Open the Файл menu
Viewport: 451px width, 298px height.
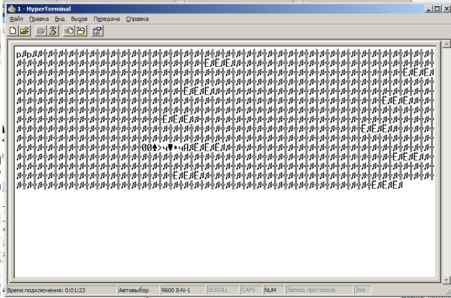(16, 19)
